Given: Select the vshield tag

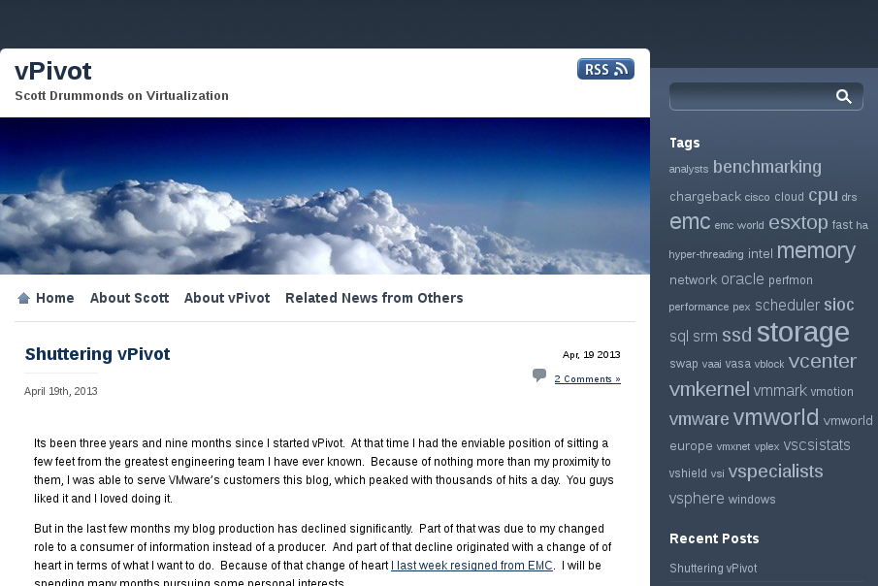Looking at the screenshot, I should point(688,473).
